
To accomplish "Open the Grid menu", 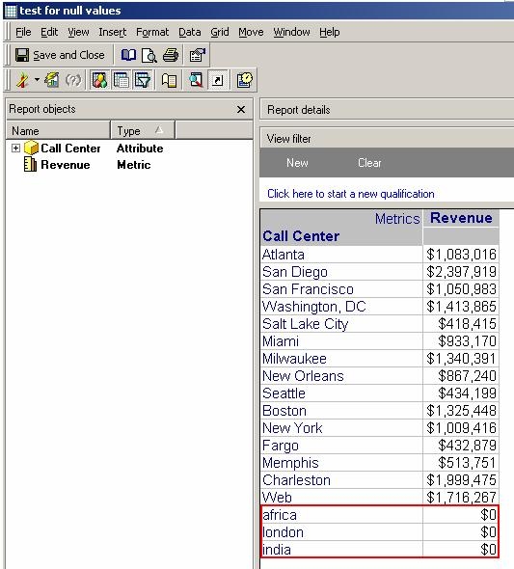I will pyautogui.click(x=220, y=32).
